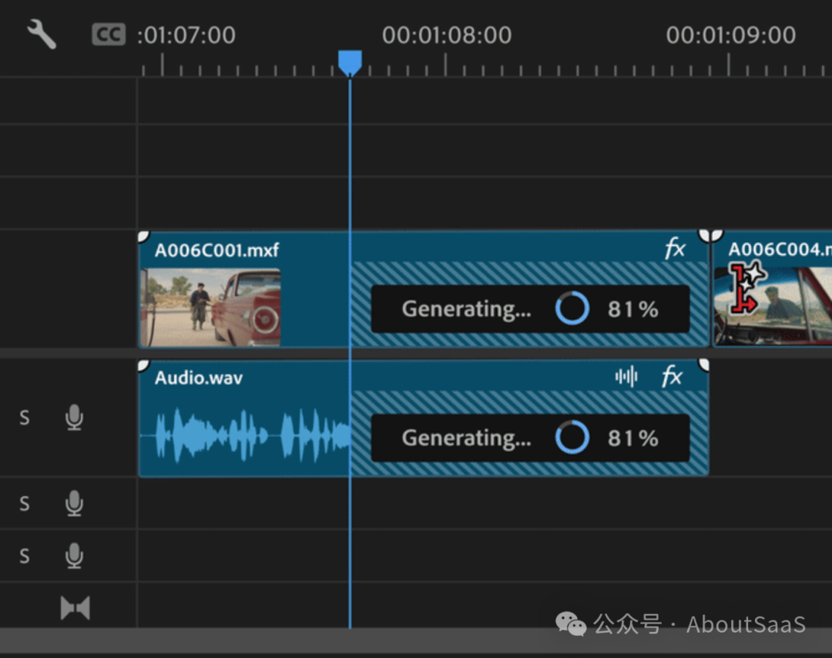Click the 00:01:08:00 timecode on the ruler
The height and width of the screenshot is (658, 832).
[x=447, y=35]
